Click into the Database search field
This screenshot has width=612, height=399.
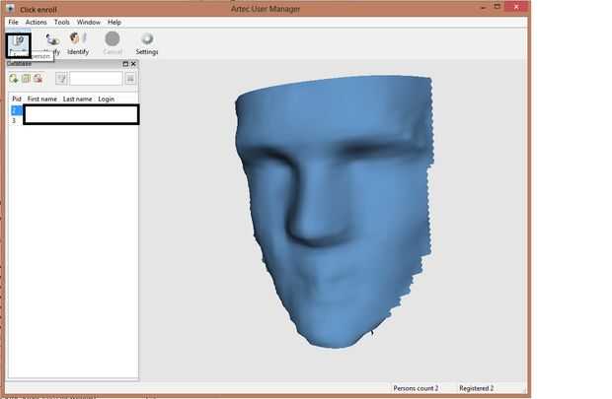click(96, 79)
